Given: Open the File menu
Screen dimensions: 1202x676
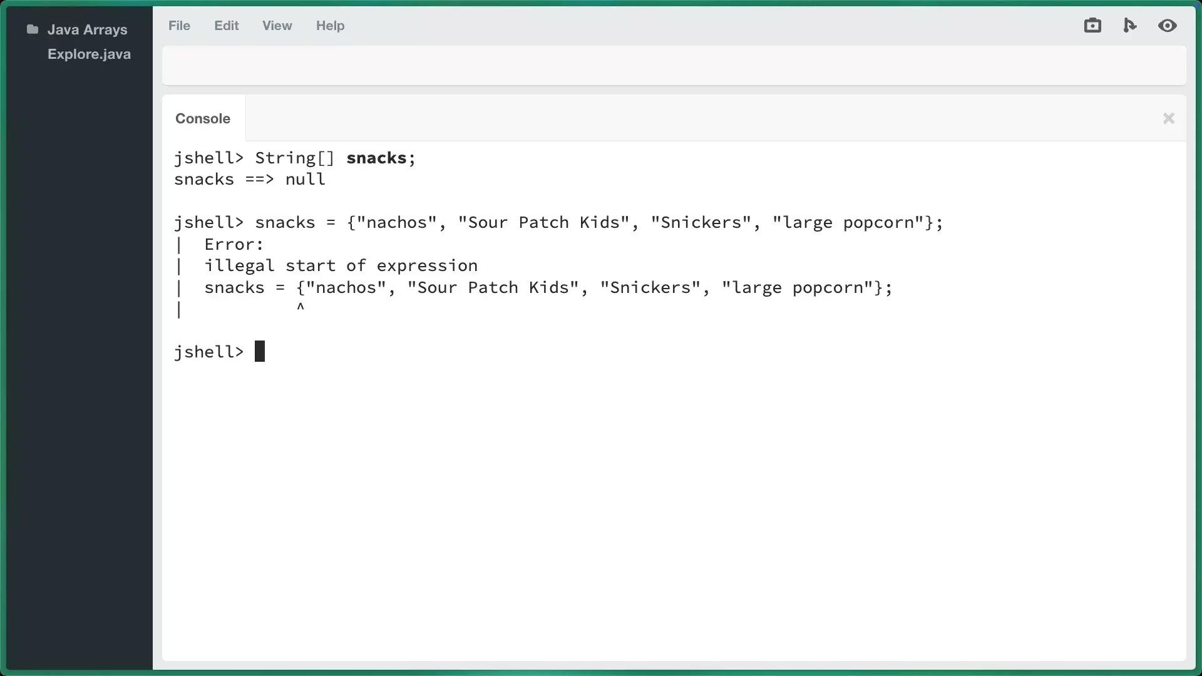Looking at the screenshot, I should tap(179, 26).
